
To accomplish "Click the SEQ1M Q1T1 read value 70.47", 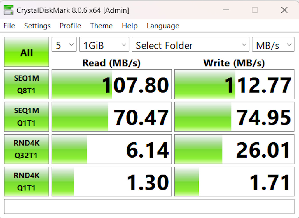I will [112, 117].
